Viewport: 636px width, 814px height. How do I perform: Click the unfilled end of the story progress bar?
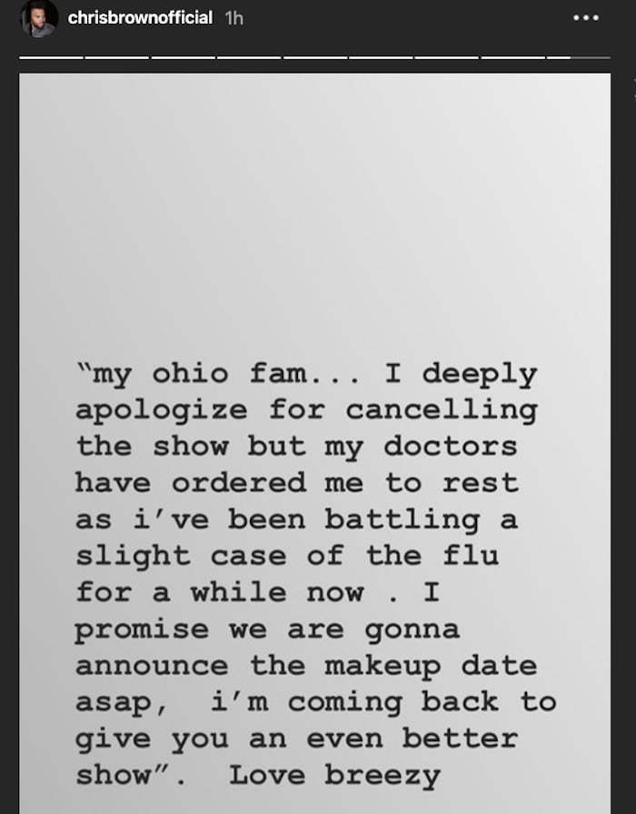point(591,57)
